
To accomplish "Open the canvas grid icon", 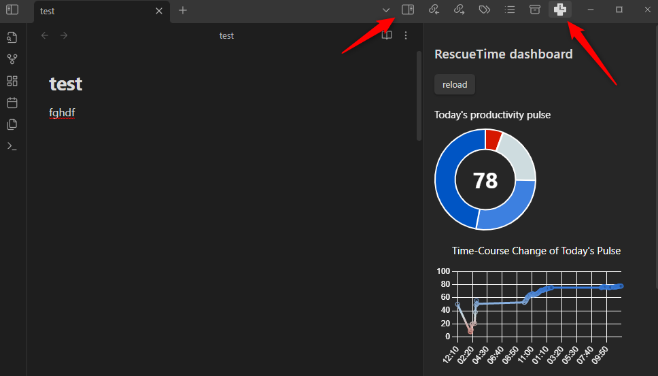I will (12, 81).
